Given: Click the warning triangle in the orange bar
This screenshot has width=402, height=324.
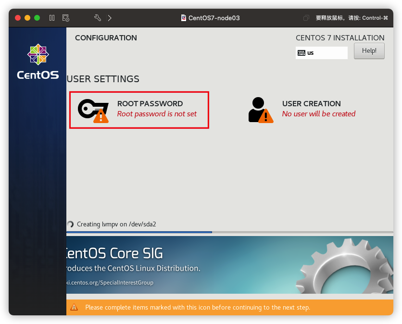Looking at the screenshot, I should (74, 307).
